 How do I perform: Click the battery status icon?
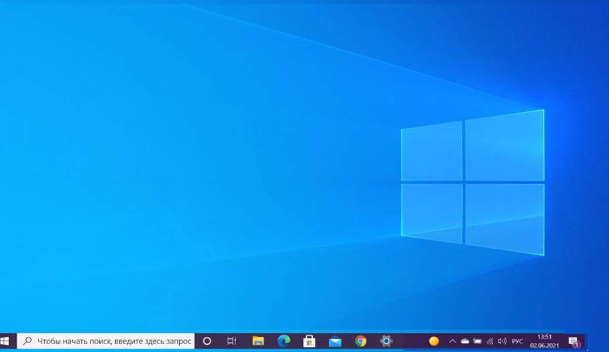[x=478, y=342]
